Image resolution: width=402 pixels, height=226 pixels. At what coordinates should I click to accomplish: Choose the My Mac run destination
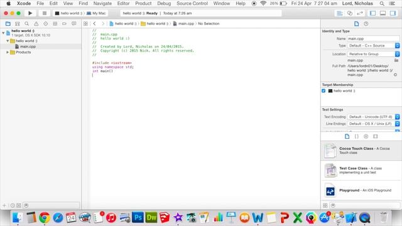point(96,13)
